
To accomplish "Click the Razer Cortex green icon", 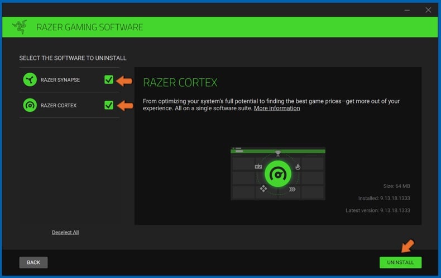I will coord(30,105).
